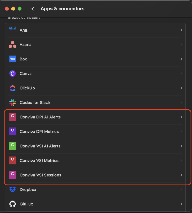The width and height of the screenshot is (192, 213).
Task: Click the green Conviva VSI AI Alerts icon
Action: [13, 146]
